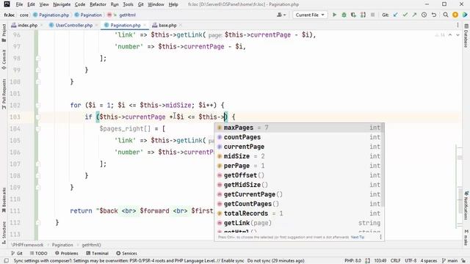The width and height of the screenshot is (470, 264).
Task: Open Current File run configuration dropdown
Action: [x=310, y=15]
